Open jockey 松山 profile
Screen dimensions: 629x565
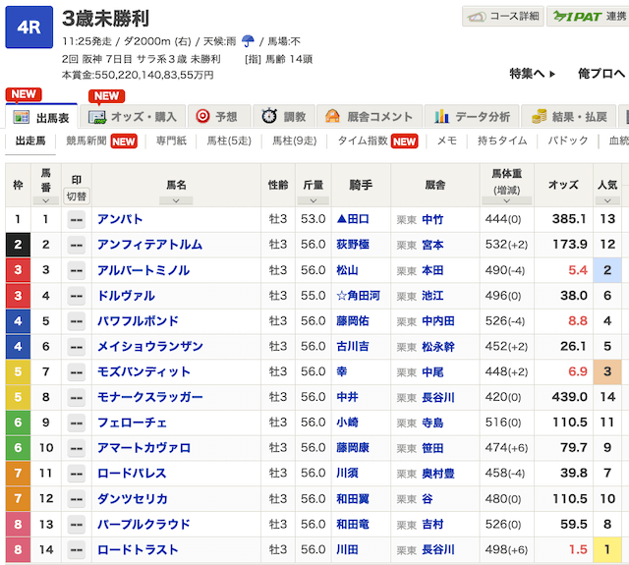coord(347,270)
